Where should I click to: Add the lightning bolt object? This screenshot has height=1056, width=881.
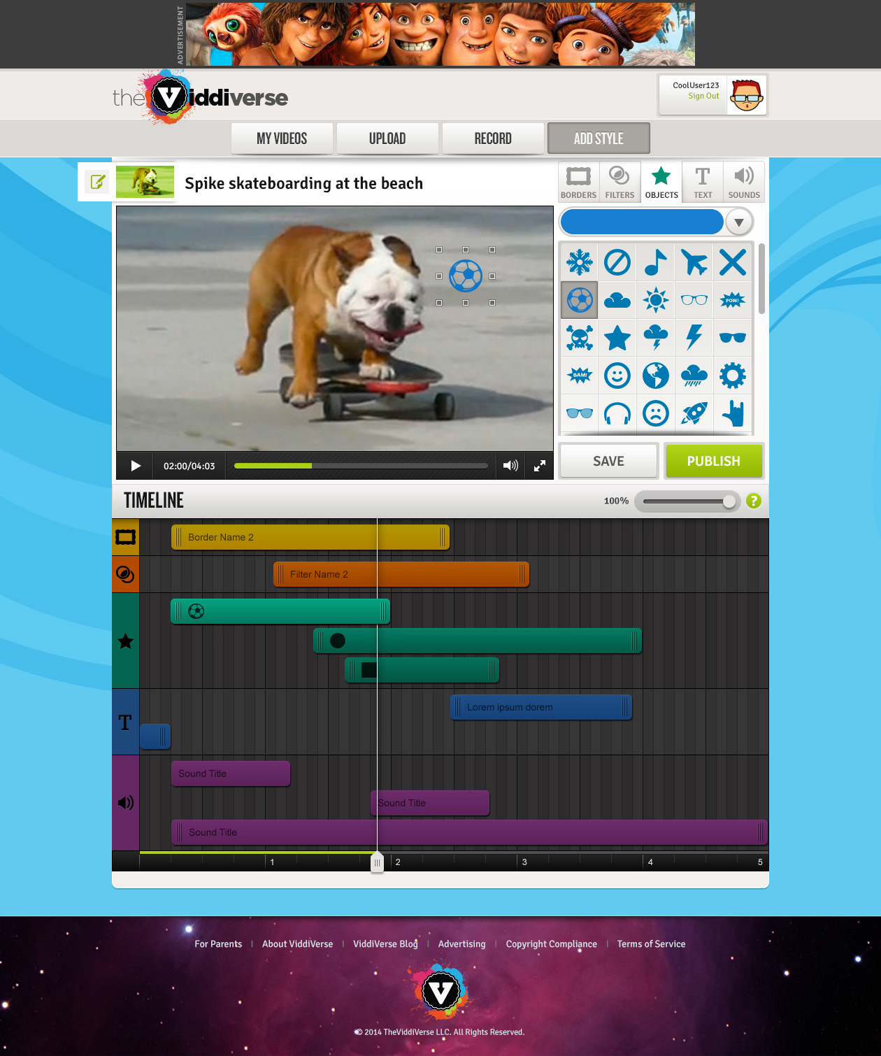coord(694,338)
